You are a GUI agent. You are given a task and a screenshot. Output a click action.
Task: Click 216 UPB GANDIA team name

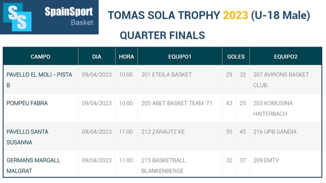click(x=275, y=132)
